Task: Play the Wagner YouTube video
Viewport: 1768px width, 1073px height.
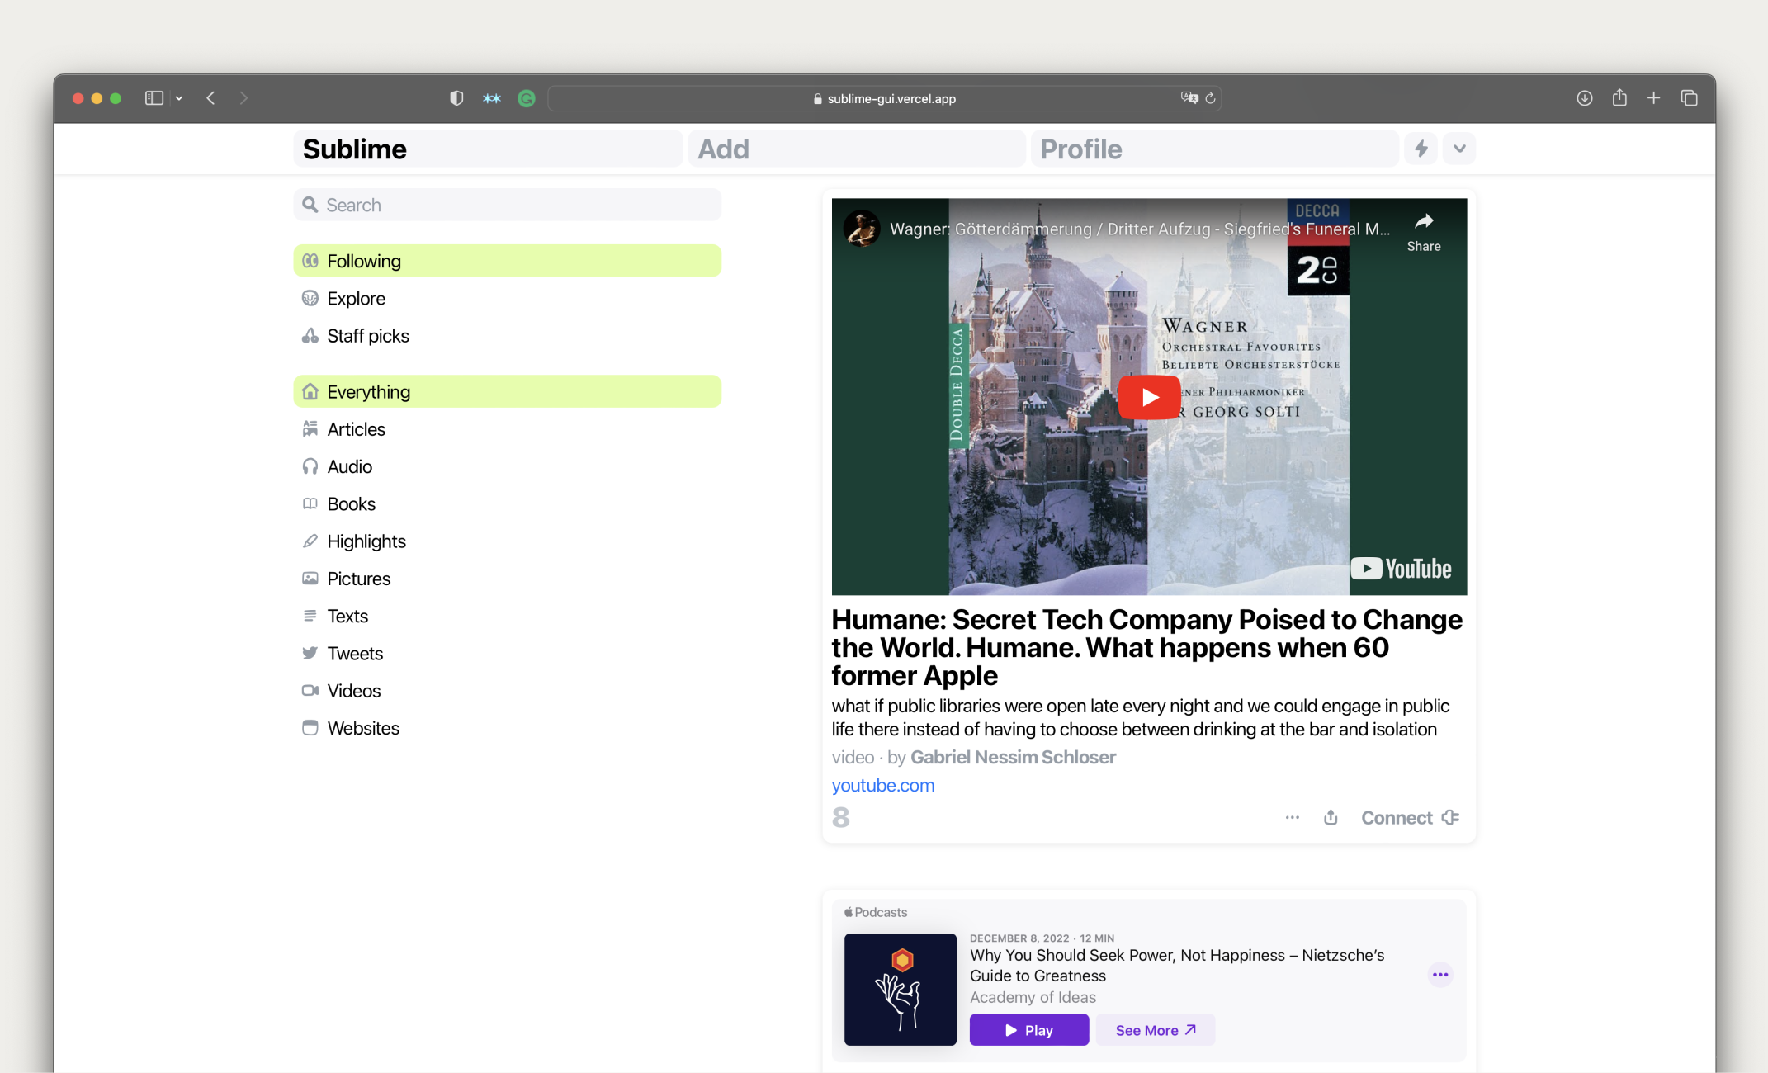Action: 1149,397
